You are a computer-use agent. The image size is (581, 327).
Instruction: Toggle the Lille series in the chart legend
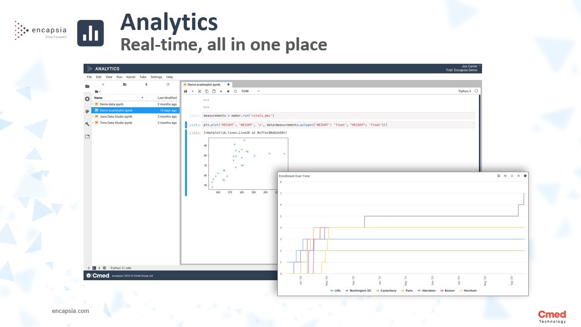point(335,291)
